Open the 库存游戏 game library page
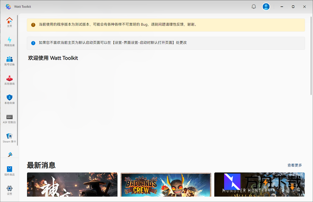 pyautogui.click(x=10, y=80)
